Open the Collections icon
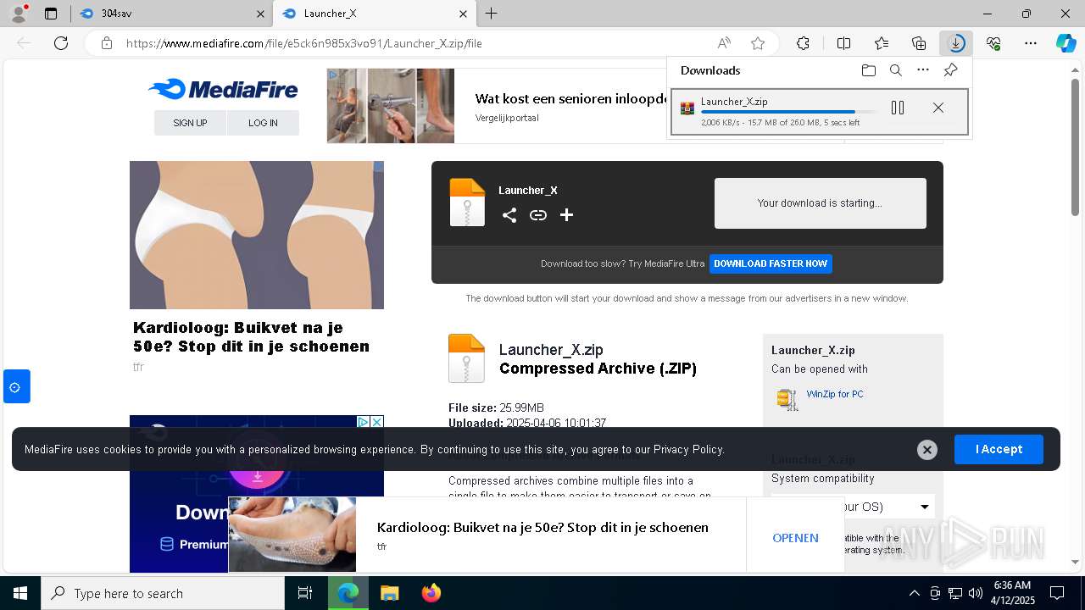 click(919, 43)
